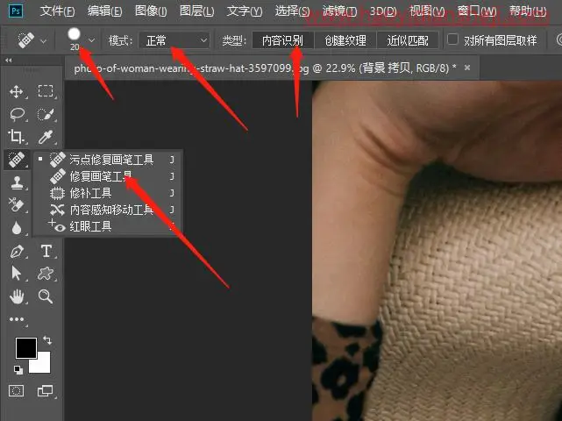The image size is (562, 421).
Task: Click the Healing Brush toolbar icon
Action: click(x=17, y=160)
